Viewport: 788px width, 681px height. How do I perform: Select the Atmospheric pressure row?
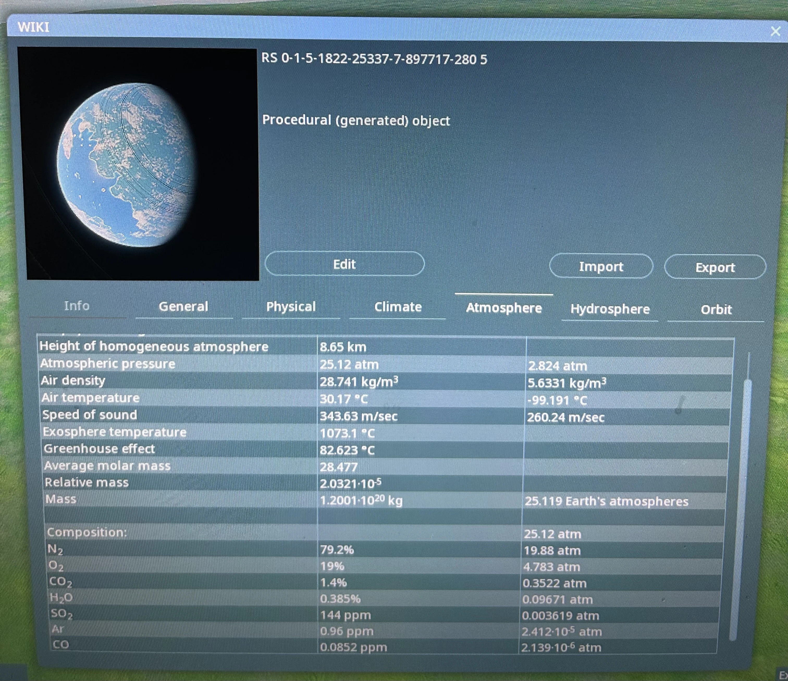(x=108, y=364)
